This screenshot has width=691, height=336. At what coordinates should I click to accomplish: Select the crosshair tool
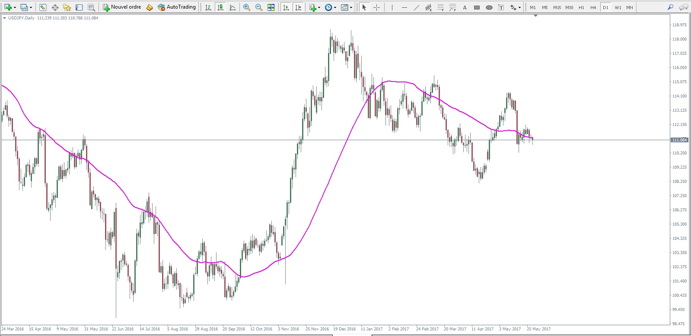point(376,7)
